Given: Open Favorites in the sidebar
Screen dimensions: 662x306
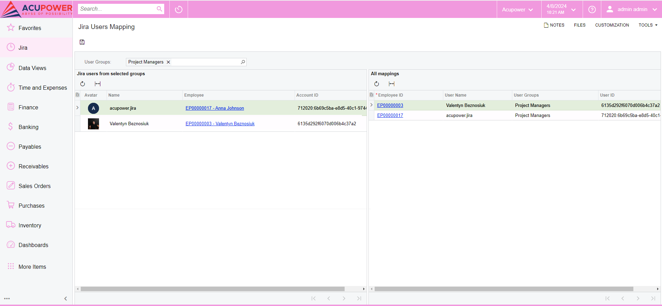Looking at the screenshot, I should tap(36, 28).
